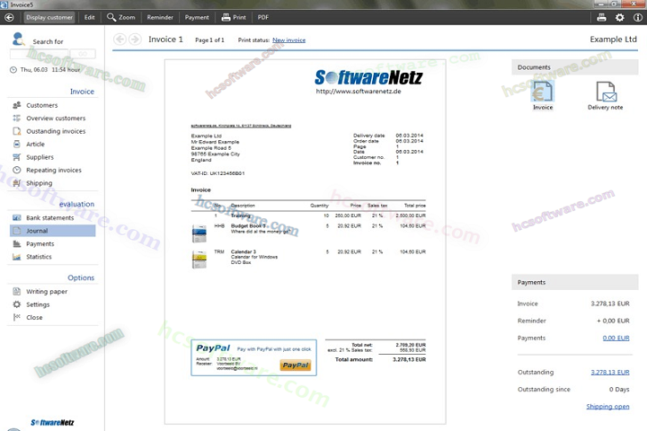Click the Zoom magnifier tool
Viewport: 647px width, 431px height.
pyautogui.click(x=121, y=17)
